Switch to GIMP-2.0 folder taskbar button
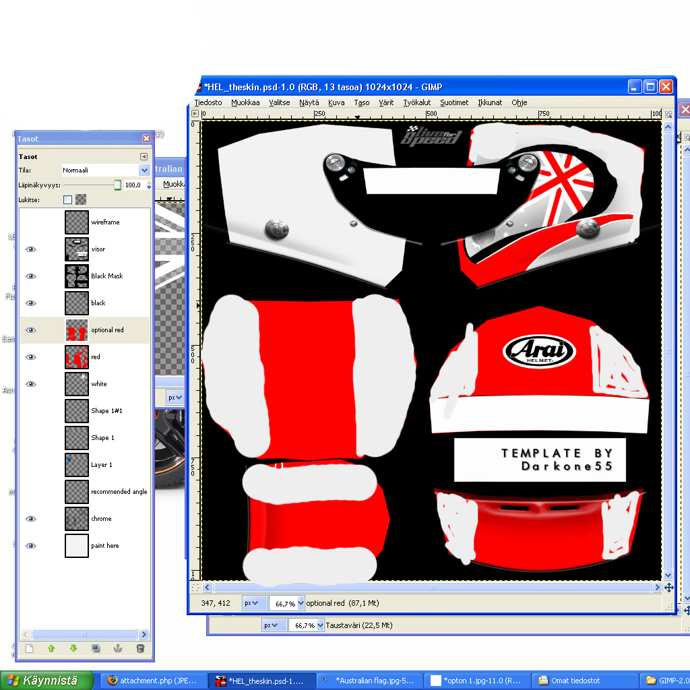Screen dimensions: 690x690 click(x=665, y=681)
